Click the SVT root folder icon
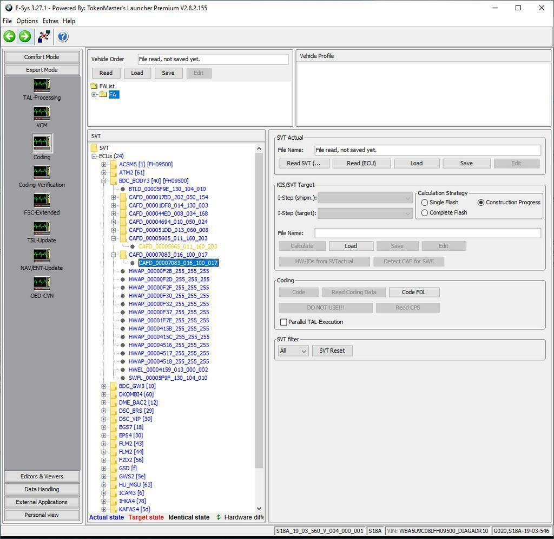Screen dimensions: 554x539 point(94,148)
